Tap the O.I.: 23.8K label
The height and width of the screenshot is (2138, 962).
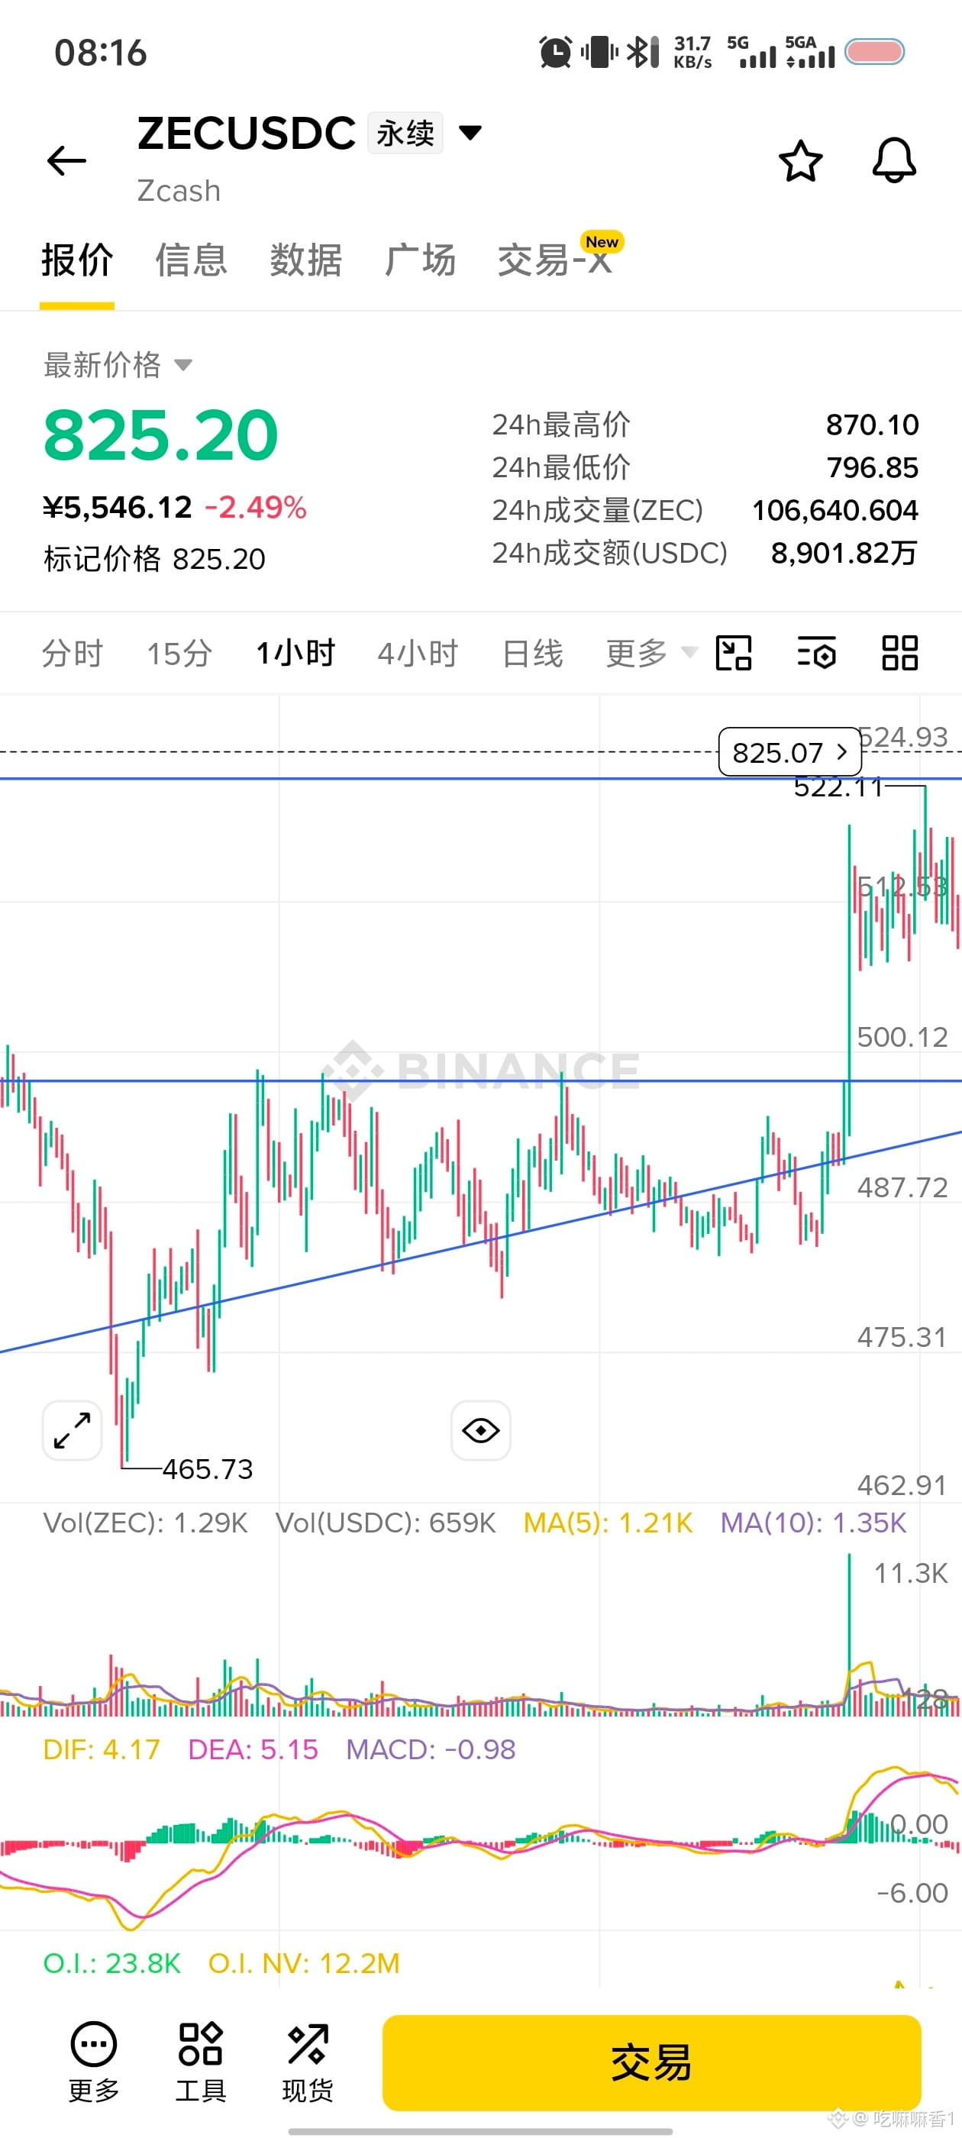click(x=112, y=1963)
